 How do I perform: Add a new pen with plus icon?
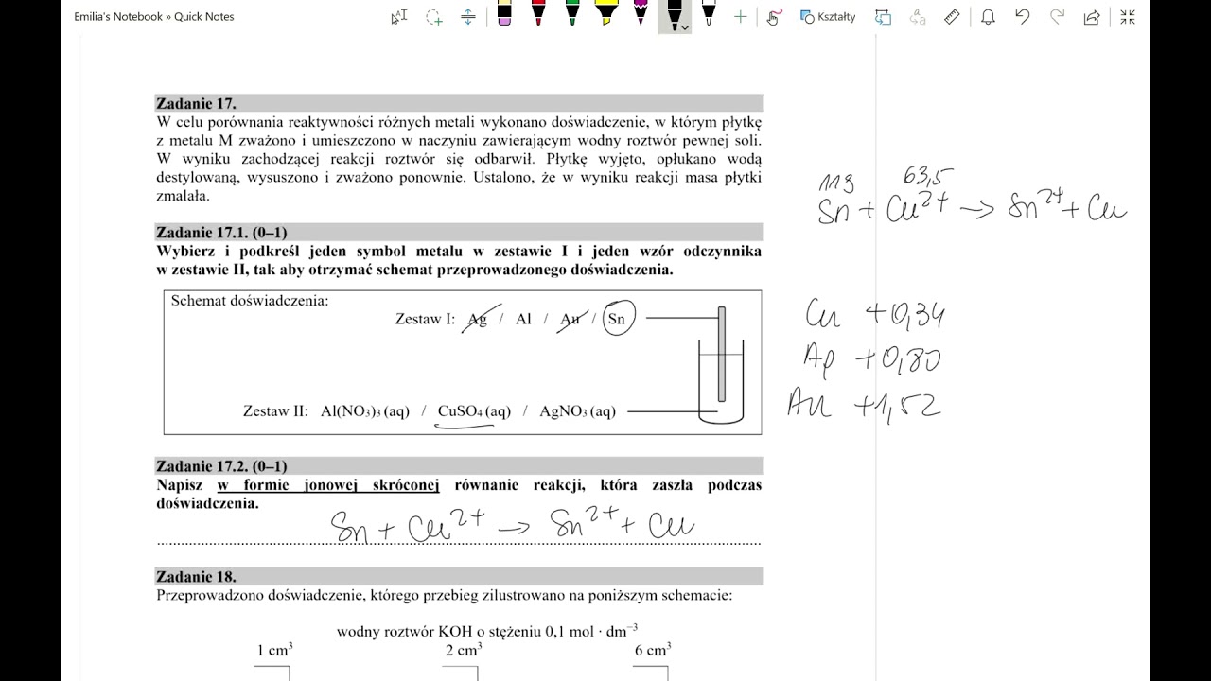[740, 17]
